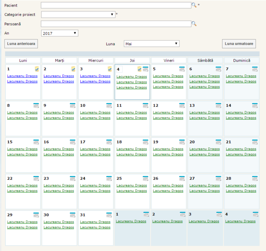Open the calendar icon for day 22
266x251 pixels.
pos(36,179)
